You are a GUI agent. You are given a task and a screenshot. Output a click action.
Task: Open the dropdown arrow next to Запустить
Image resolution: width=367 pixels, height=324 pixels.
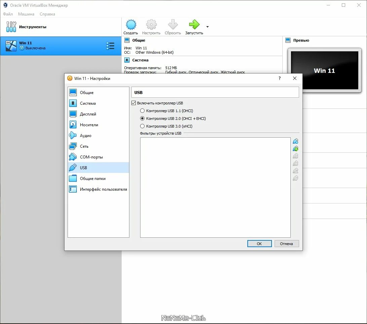pos(207,27)
